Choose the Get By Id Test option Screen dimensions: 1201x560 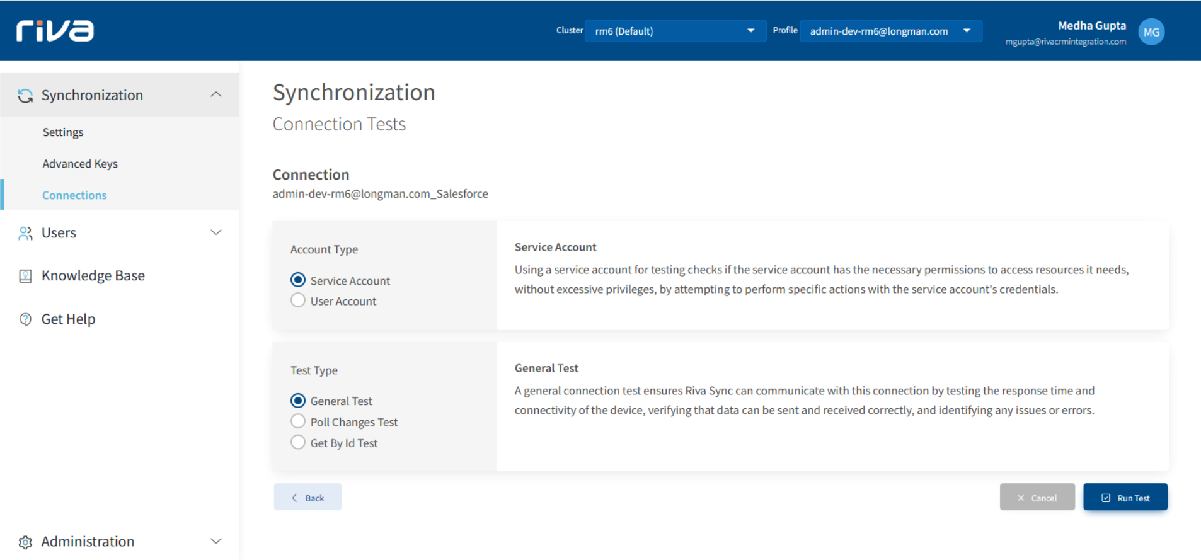pos(298,442)
